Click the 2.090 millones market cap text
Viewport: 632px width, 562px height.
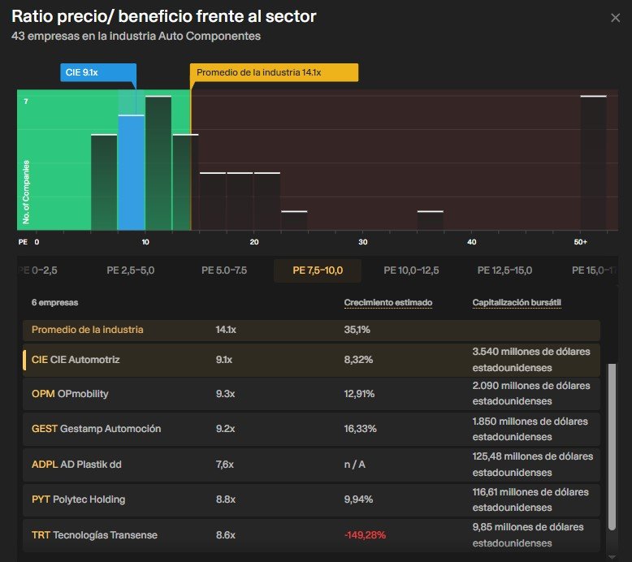[x=531, y=394]
